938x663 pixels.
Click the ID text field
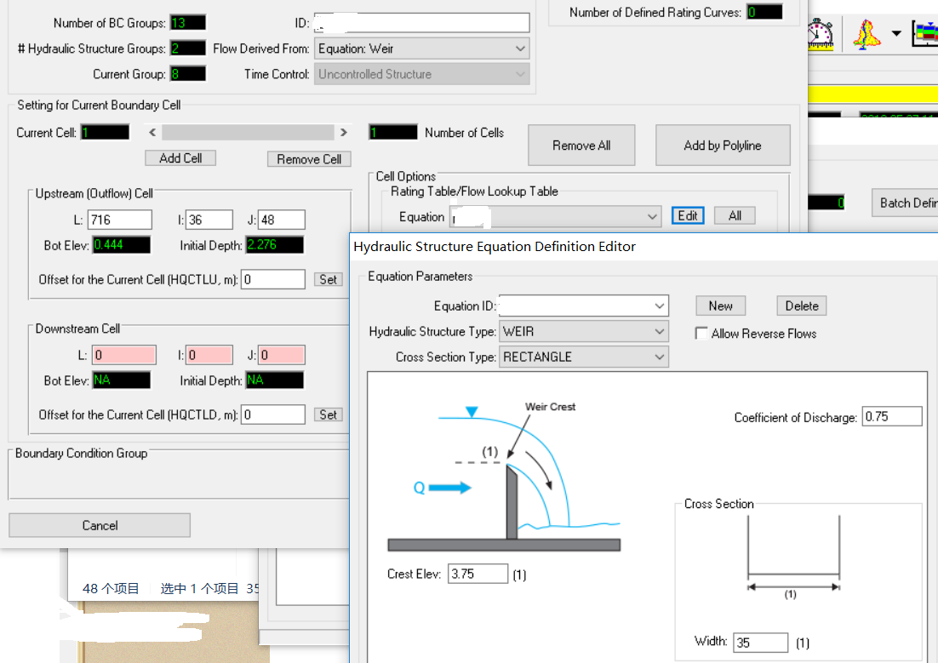click(x=421, y=23)
